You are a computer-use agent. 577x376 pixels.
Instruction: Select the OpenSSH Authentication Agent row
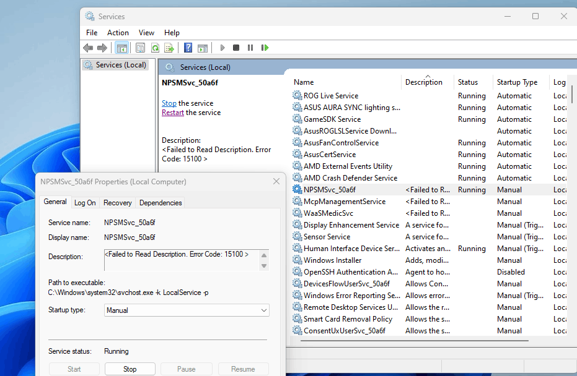pyautogui.click(x=429, y=271)
